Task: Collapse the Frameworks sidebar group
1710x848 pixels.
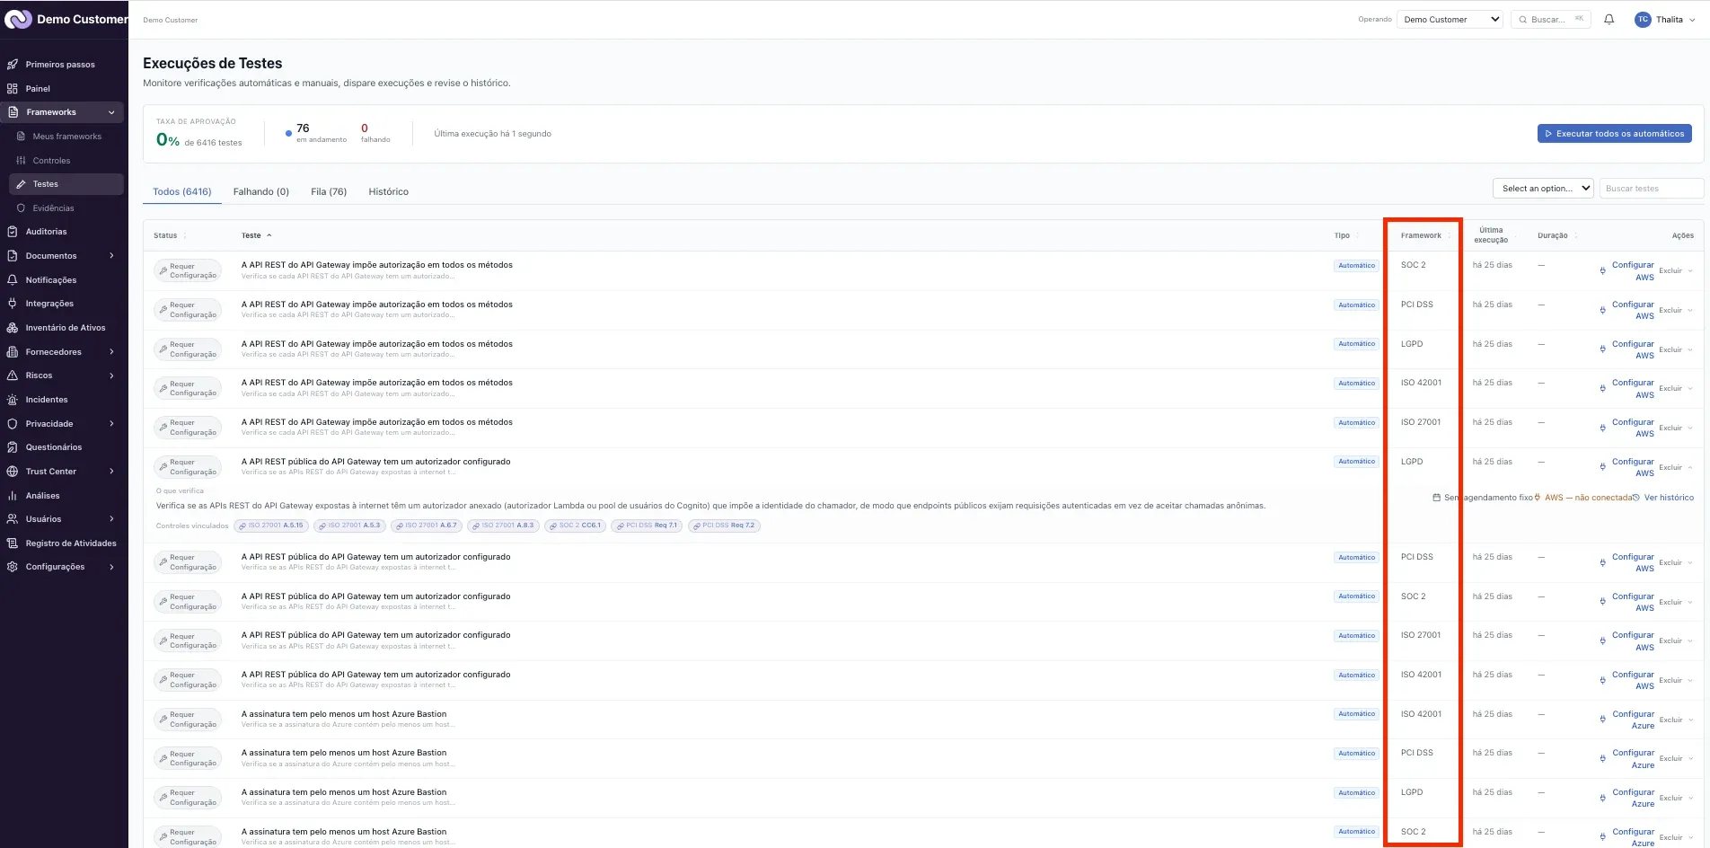Action: click(111, 112)
